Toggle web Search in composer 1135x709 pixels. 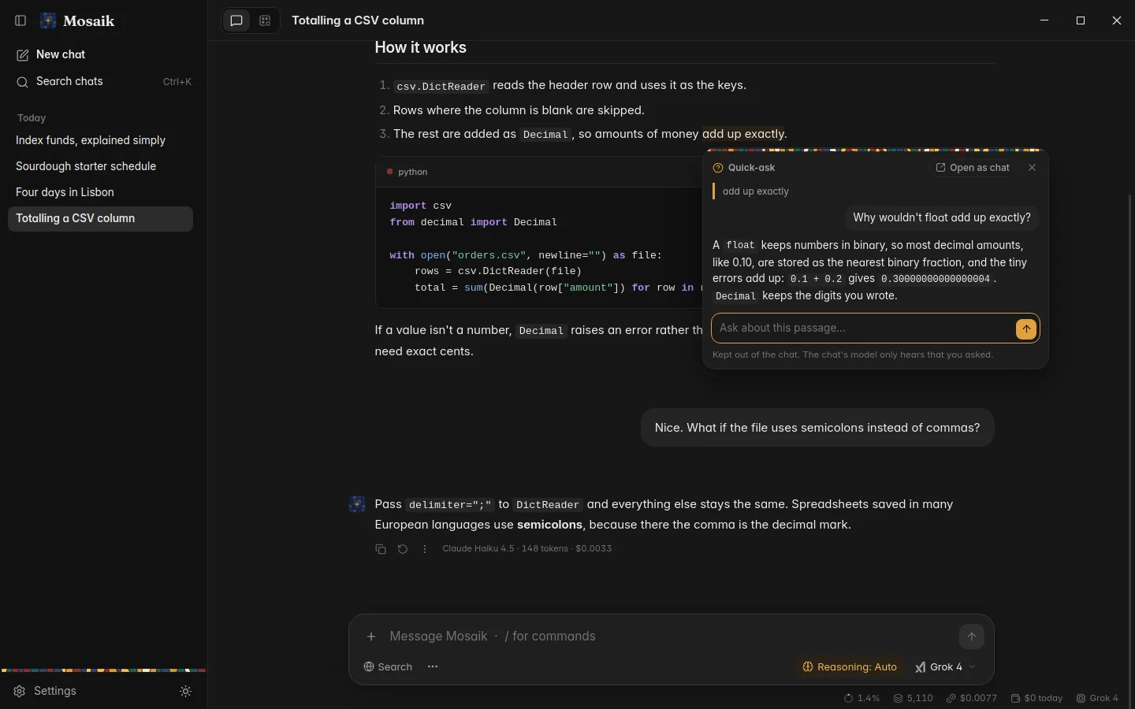(388, 667)
